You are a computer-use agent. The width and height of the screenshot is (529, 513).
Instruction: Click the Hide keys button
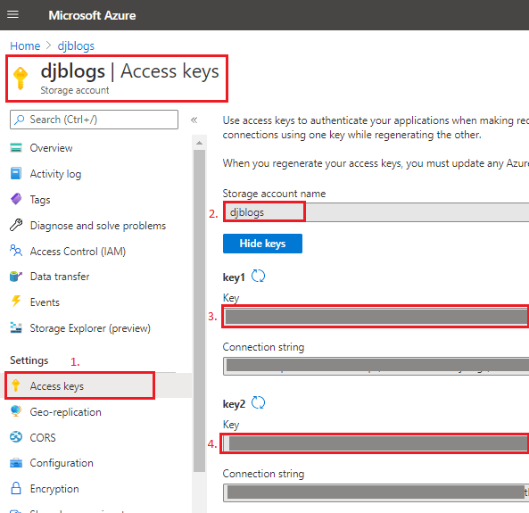(x=262, y=244)
